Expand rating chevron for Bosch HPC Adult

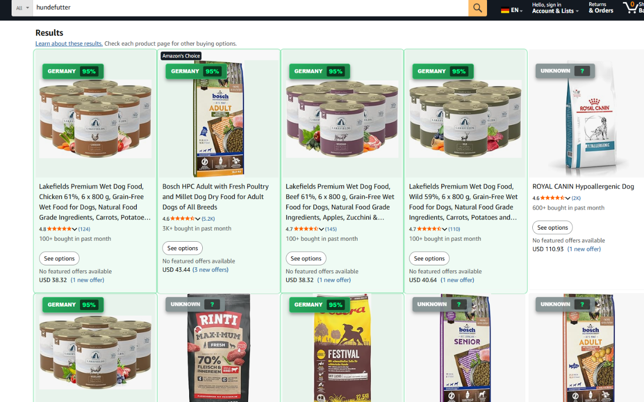(x=198, y=219)
